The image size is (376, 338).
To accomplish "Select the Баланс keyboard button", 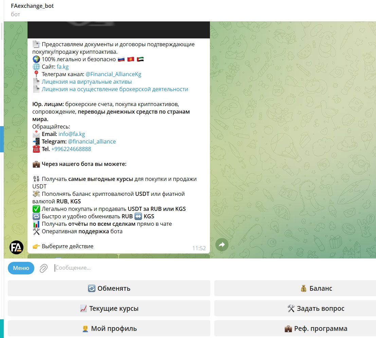I will click(x=295, y=288).
